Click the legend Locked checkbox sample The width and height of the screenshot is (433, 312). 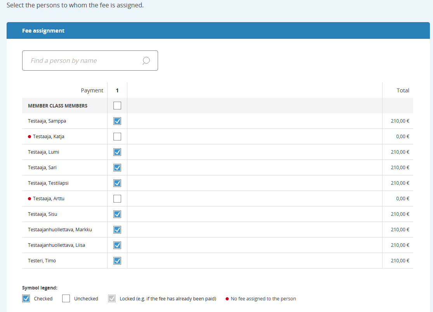[x=112, y=298]
